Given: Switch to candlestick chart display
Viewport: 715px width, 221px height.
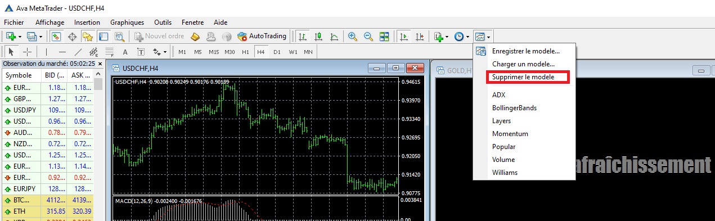Looking at the screenshot, I should point(318,37).
